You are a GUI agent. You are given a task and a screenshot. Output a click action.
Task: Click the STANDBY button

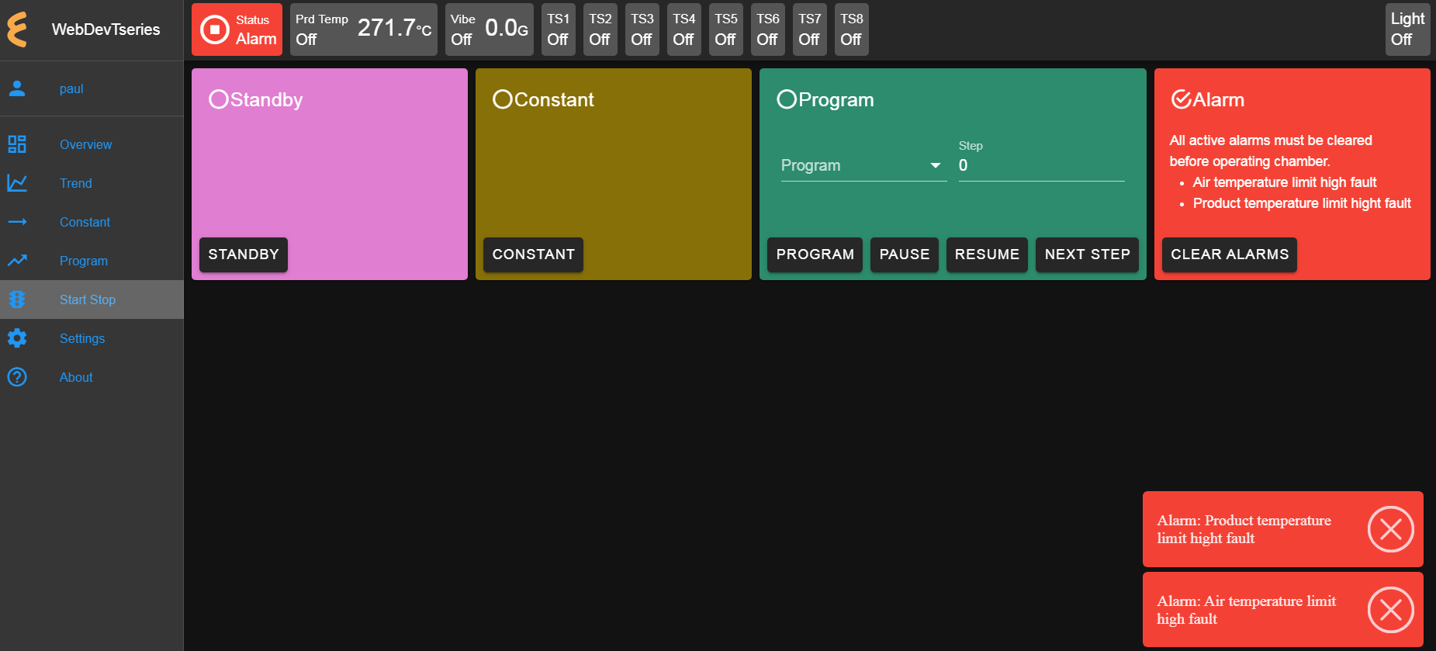tap(244, 255)
